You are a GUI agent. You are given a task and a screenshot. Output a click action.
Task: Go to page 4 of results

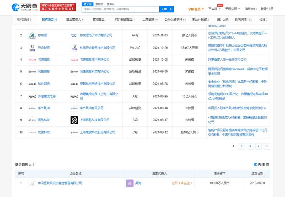(259, 146)
